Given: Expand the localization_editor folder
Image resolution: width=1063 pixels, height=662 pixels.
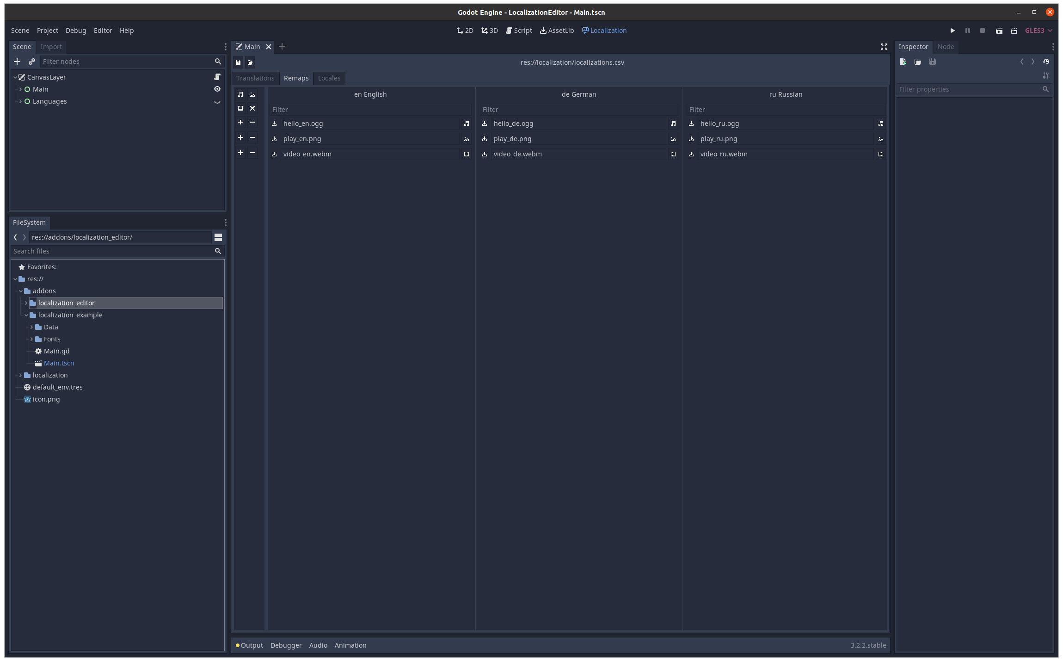Looking at the screenshot, I should click(26, 303).
